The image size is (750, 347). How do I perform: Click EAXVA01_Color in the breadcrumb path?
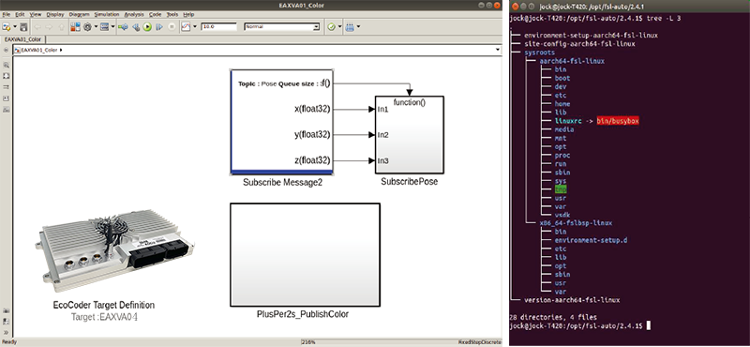[39, 50]
